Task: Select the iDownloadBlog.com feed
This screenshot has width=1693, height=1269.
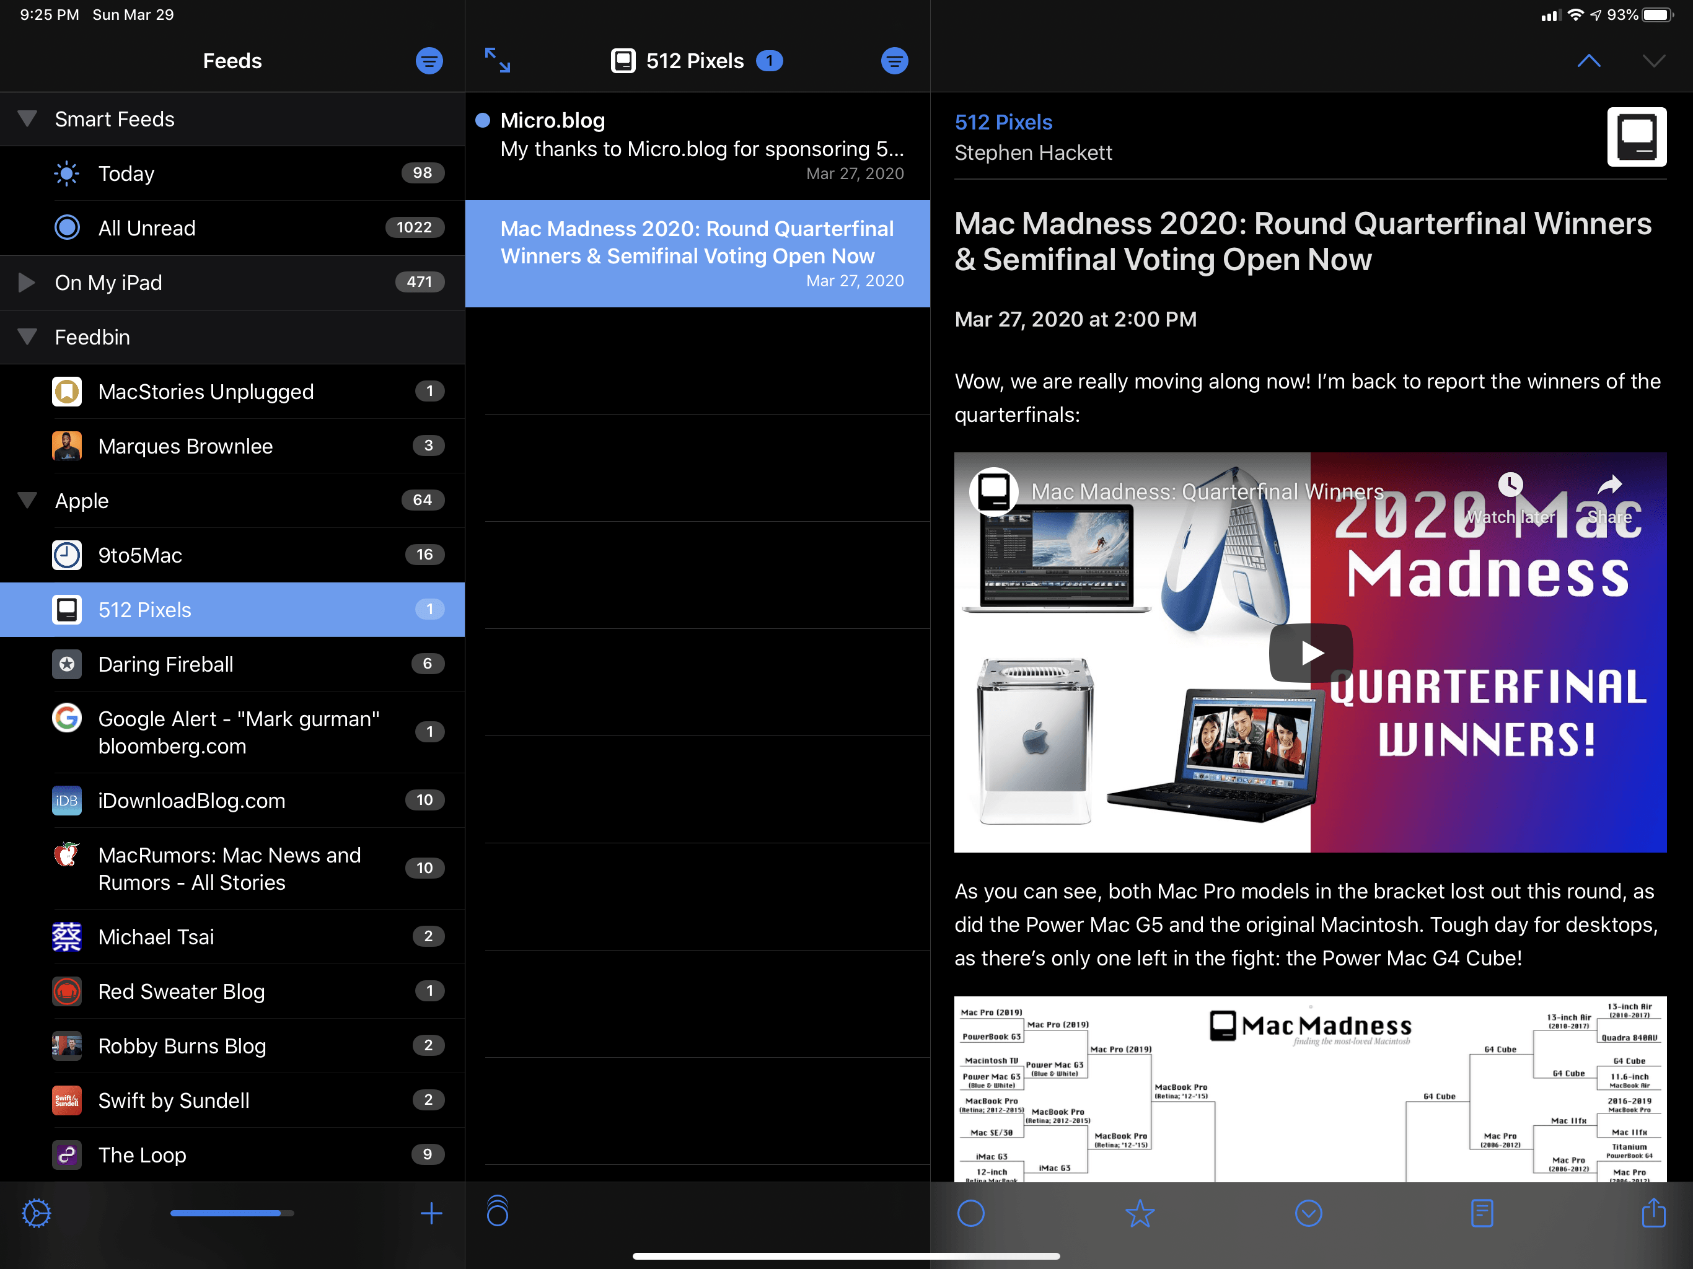Action: coord(232,800)
